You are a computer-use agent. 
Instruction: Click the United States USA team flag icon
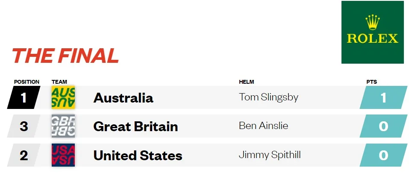coord(63,155)
